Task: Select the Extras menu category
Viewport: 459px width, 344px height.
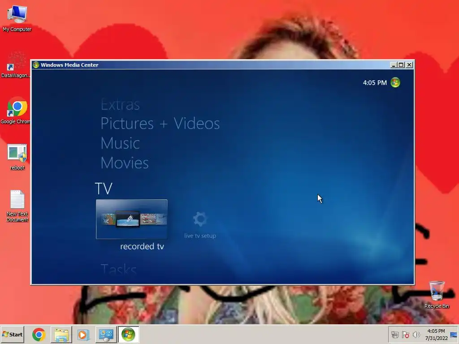Action: coord(120,104)
